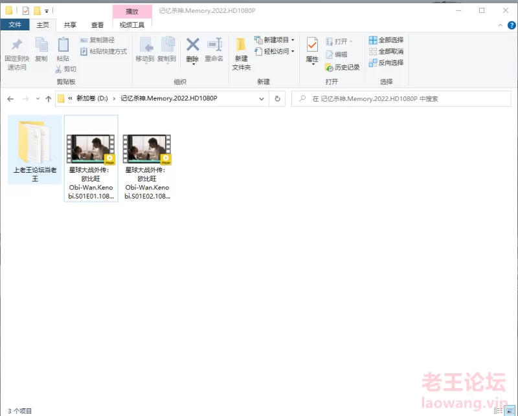
Task: Click the Up one level arrow
Action: click(x=49, y=99)
